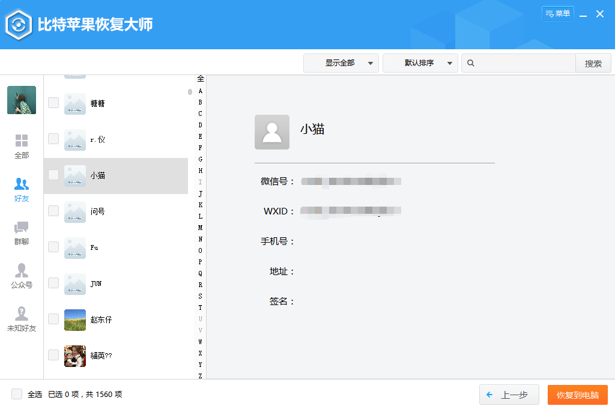615x409 pixels.
Task: Click 貓英?? avatar thumbnail
Action: (75, 356)
